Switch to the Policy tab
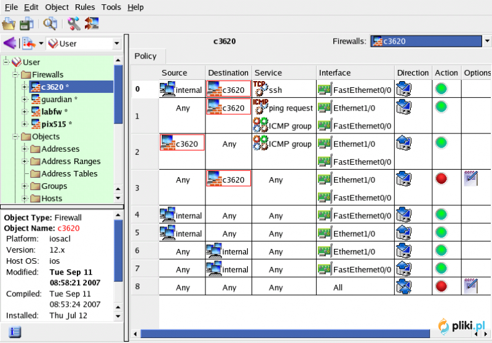Image resolution: width=492 pixels, height=343 pixels. pyautogui.click(x=146, y=56)
